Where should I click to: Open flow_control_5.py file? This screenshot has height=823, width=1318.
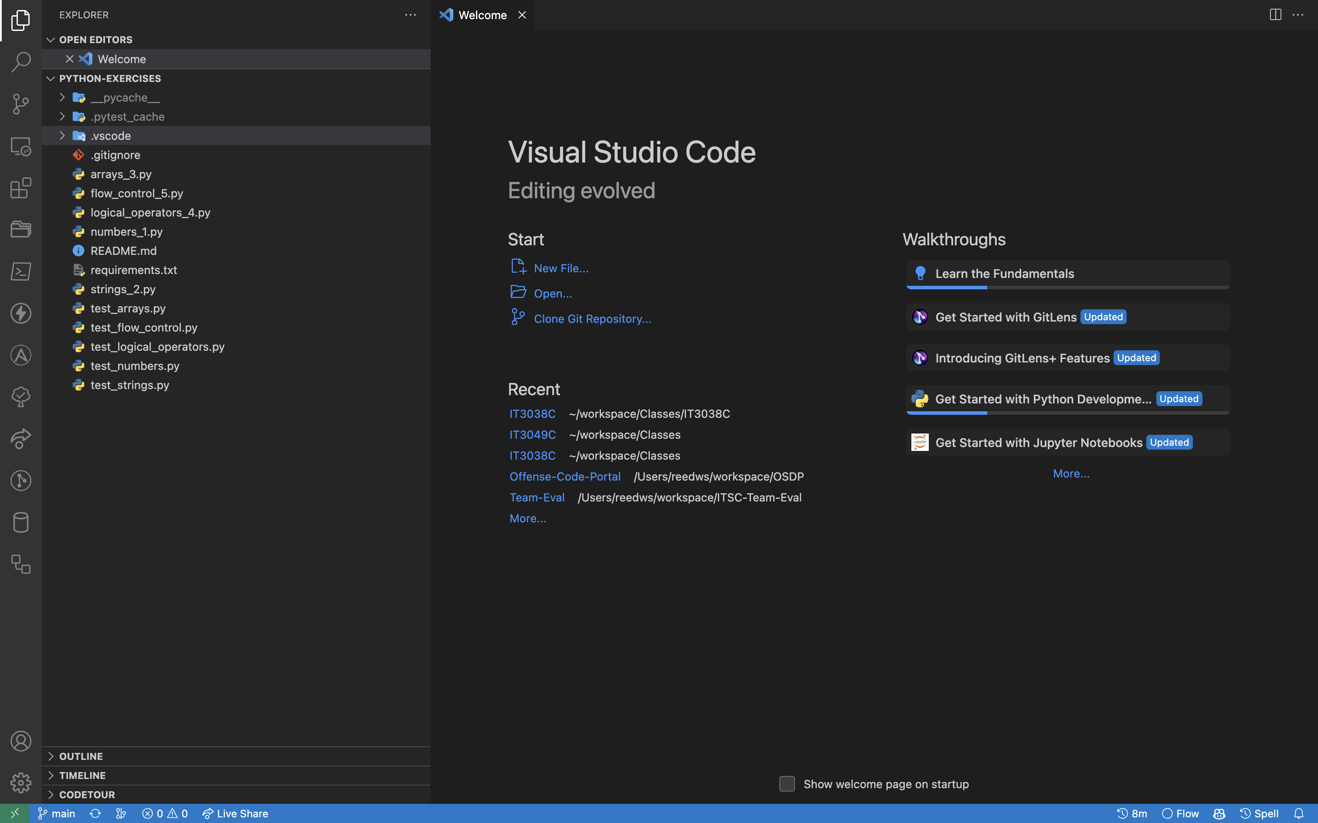(x=236, y=193)
